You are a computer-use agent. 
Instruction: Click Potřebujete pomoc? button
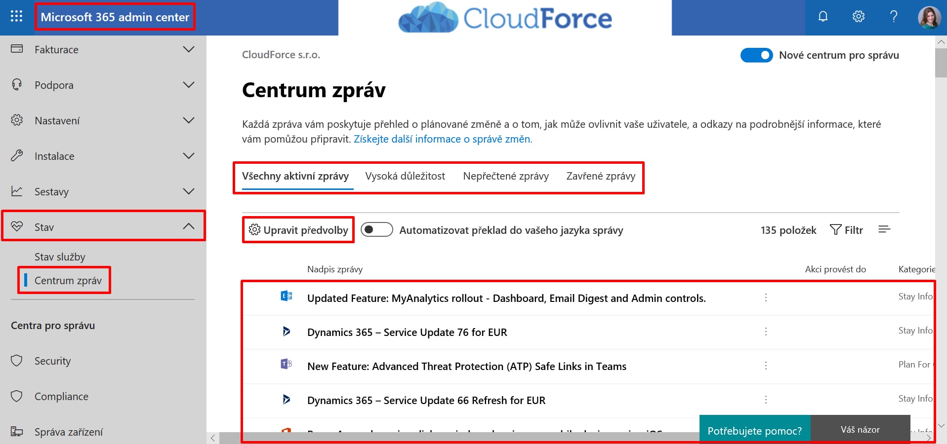(755, 431)
